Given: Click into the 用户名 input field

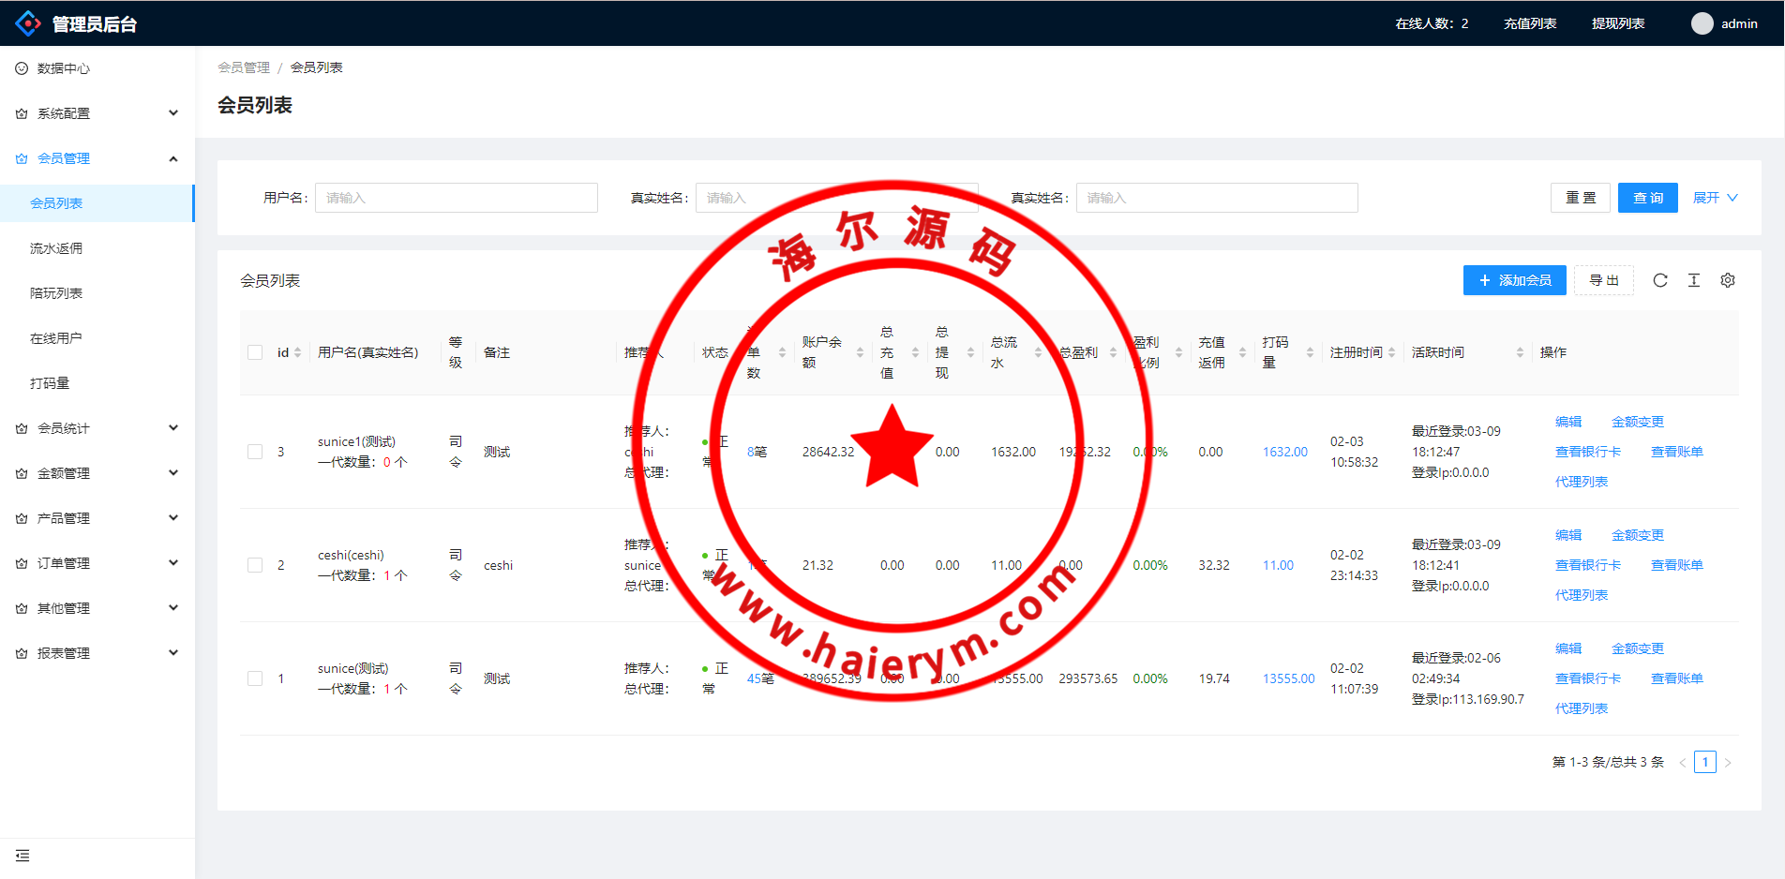Looking at the screenshot, I should (456, 198).
